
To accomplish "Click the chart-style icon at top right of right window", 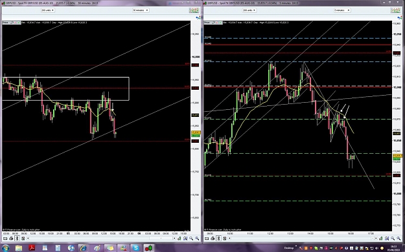I will [395, 10].
